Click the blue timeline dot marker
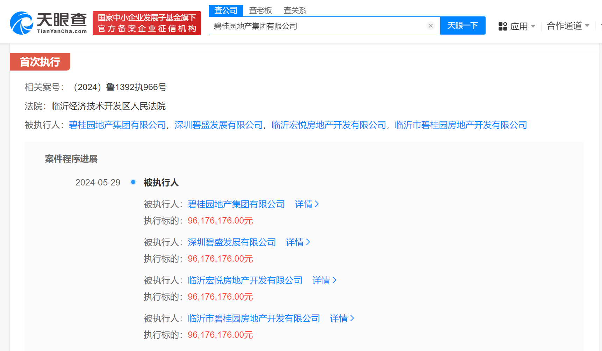The height and width of the screenshot is (351, 602). [x=133, y=182]
